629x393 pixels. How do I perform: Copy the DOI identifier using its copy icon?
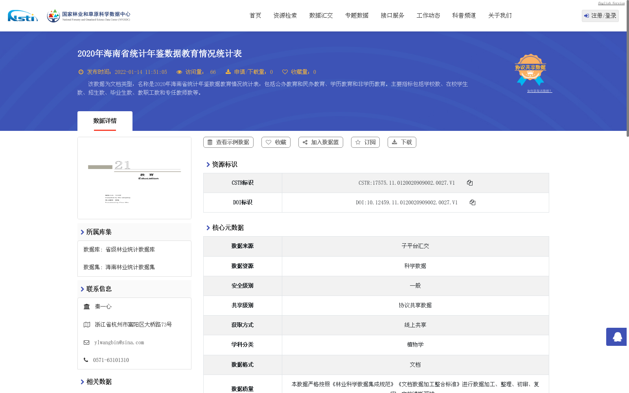(x=473, y=202)
